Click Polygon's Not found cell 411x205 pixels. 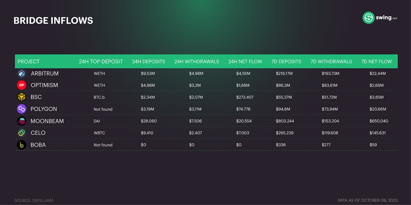pyautogui.click(x=103, y=109)
